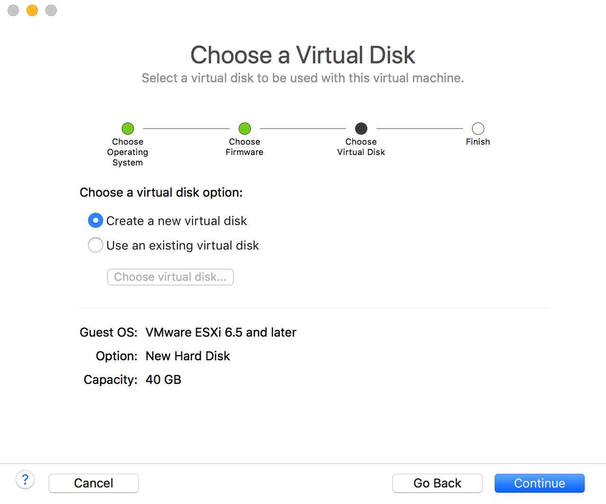
Task: Click the Choose Operating System step circle
Action: click(128, 128)
